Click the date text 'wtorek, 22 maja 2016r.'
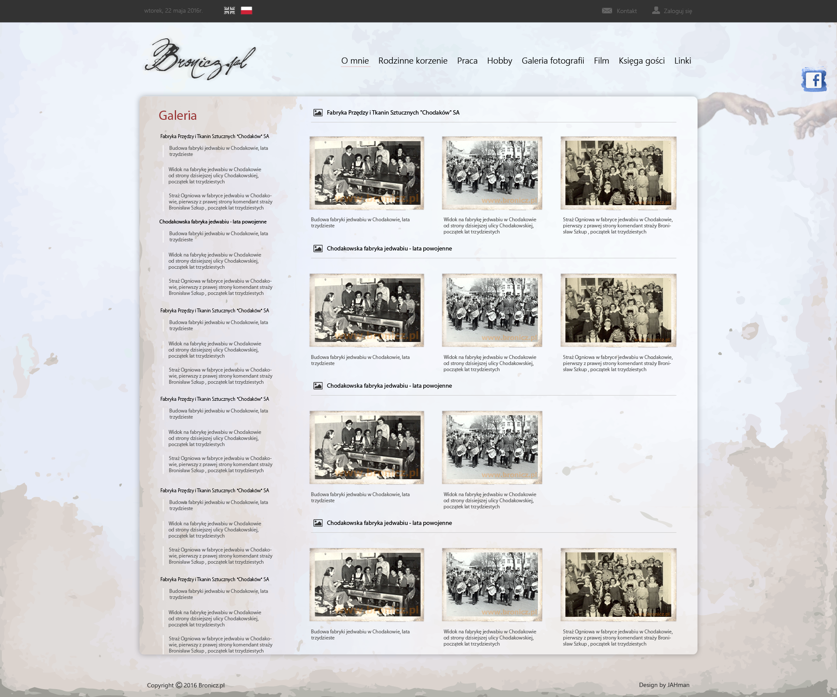837x697 pixels. click(x=174, y=10)
